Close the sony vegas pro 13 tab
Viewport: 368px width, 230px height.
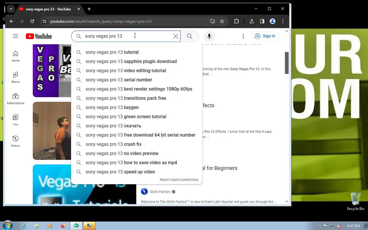79,9
